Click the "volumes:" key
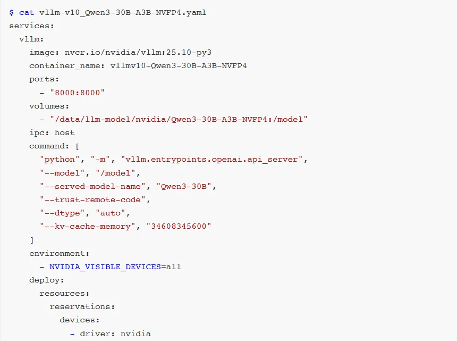Viewport: 457px width, 341px height. point(49,106)
